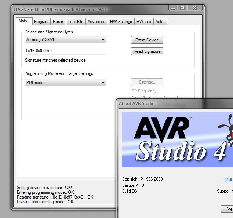Open the Program tab
This screenshot has height=218, width=233.
[x=41, y=22]
